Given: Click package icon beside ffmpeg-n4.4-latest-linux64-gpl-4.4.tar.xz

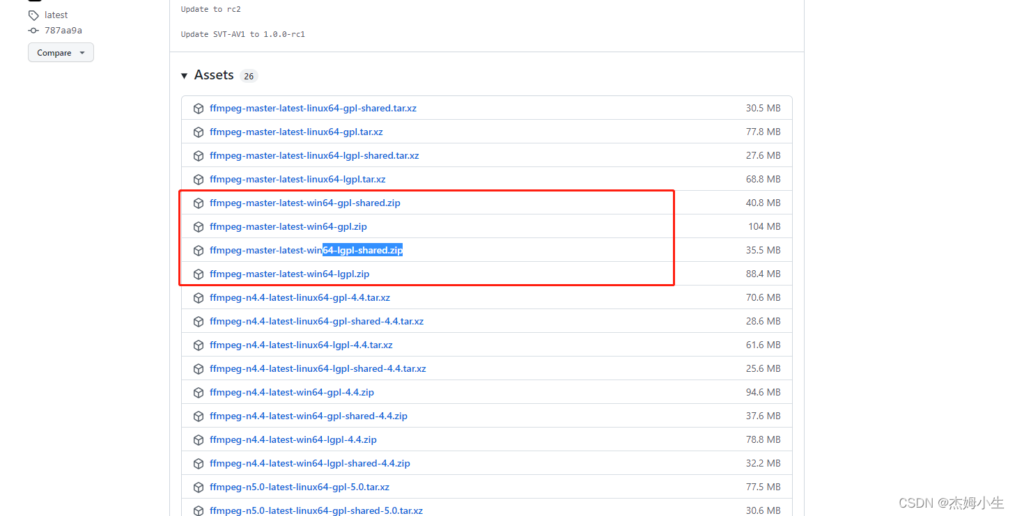Looking at the screenshot, I should coord(199,298).
